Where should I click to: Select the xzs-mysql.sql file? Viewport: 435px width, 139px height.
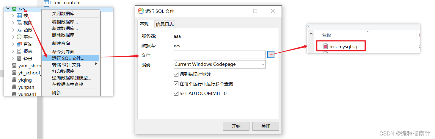click(344, 46)
